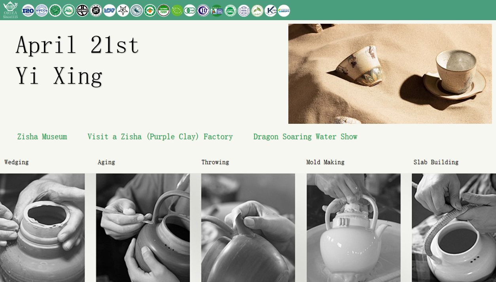Open Visit a Zisha (Purple Clay) Factory link
Screen dimensions: 496x282
(x=160, y=136)
